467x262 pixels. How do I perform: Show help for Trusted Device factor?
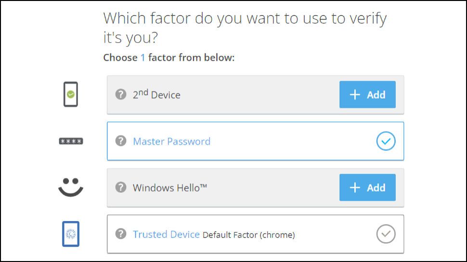click(x=121, y=234)
